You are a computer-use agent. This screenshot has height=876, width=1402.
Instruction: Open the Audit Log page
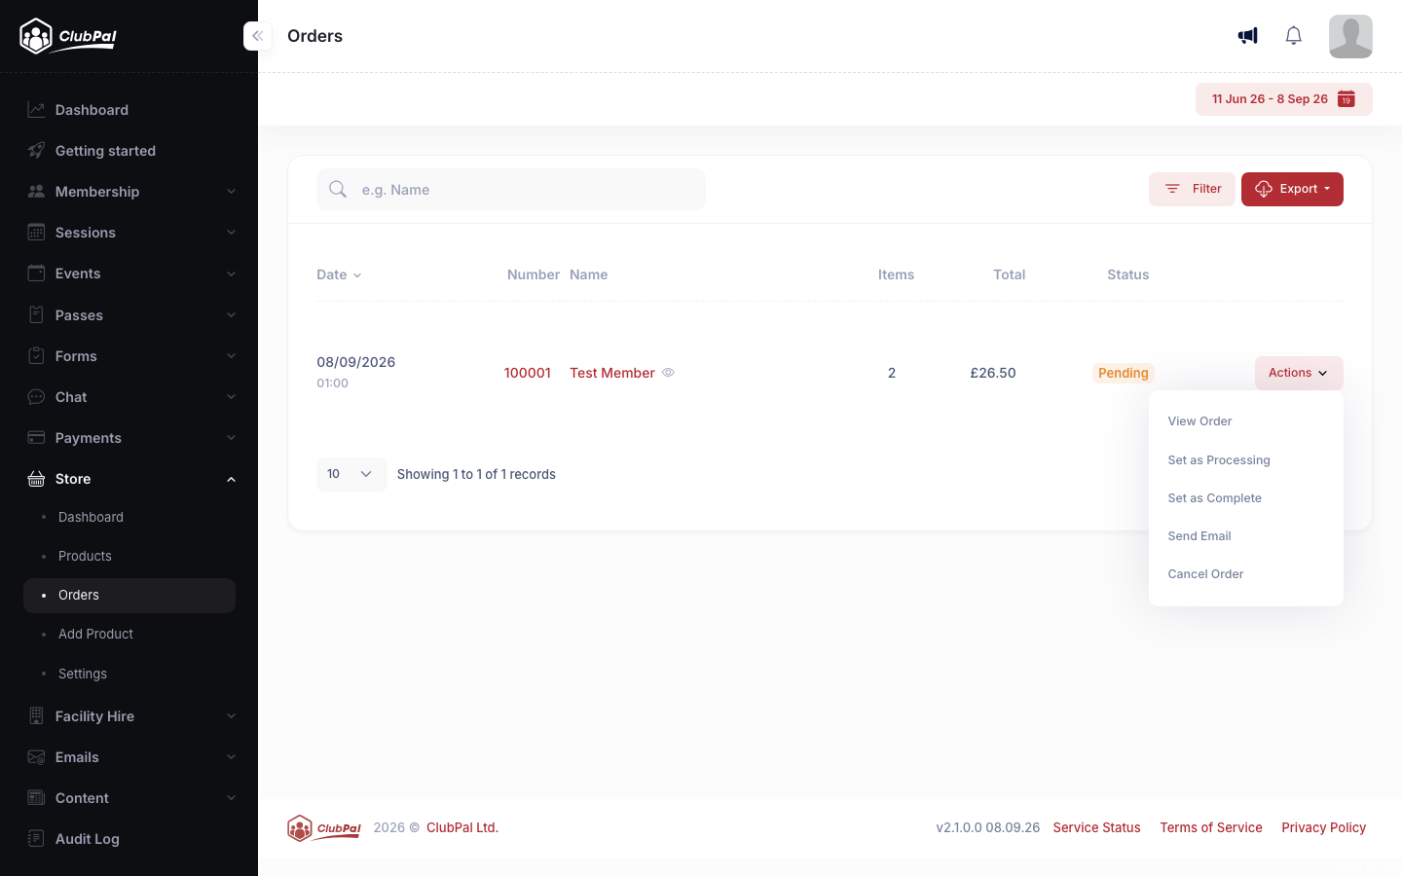[x=129, y=839]
